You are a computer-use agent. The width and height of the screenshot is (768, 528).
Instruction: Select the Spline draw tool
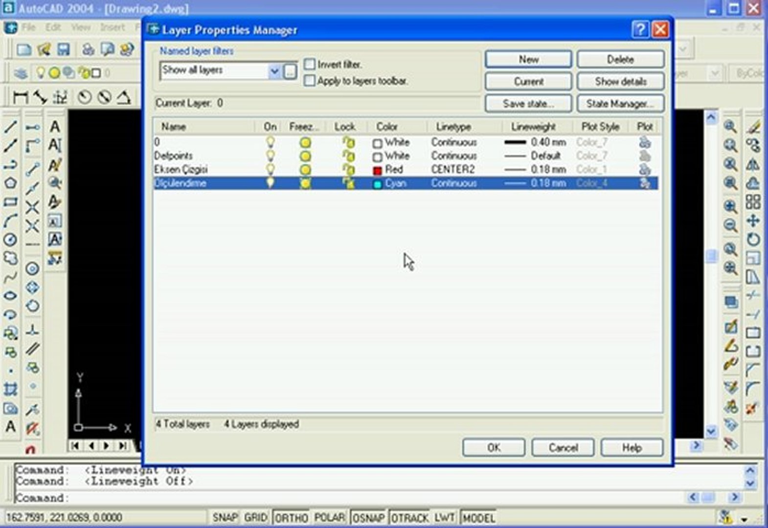10,277
